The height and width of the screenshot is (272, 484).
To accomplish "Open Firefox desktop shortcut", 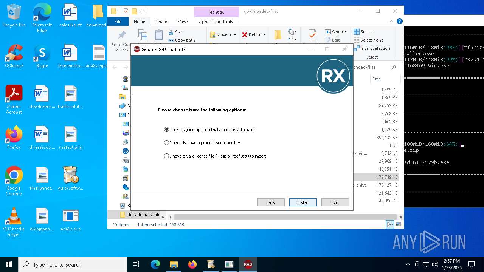I will pyautogui.click(x=14, y=138).
